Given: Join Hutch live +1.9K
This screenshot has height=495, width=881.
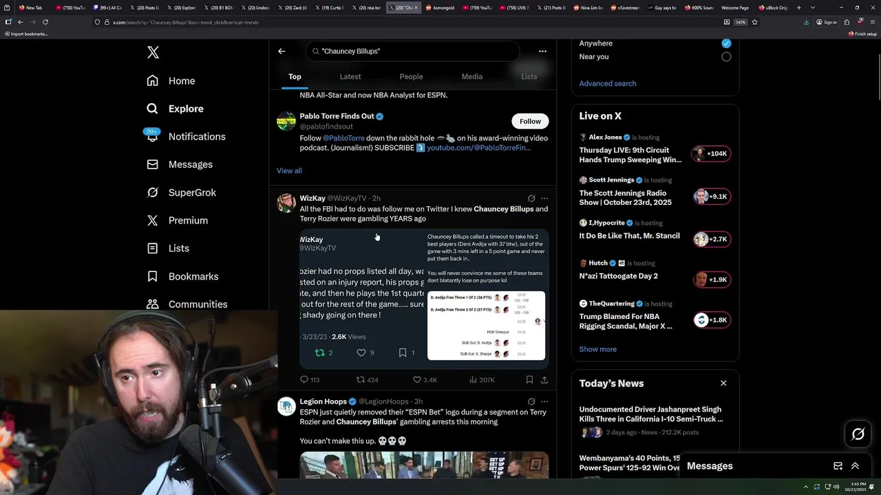Looking at the screenshot, I should 712,280.
